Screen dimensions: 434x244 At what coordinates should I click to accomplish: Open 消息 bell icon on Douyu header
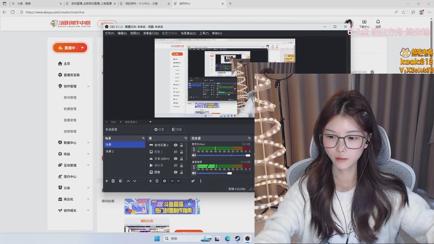[x=378, y=22]
